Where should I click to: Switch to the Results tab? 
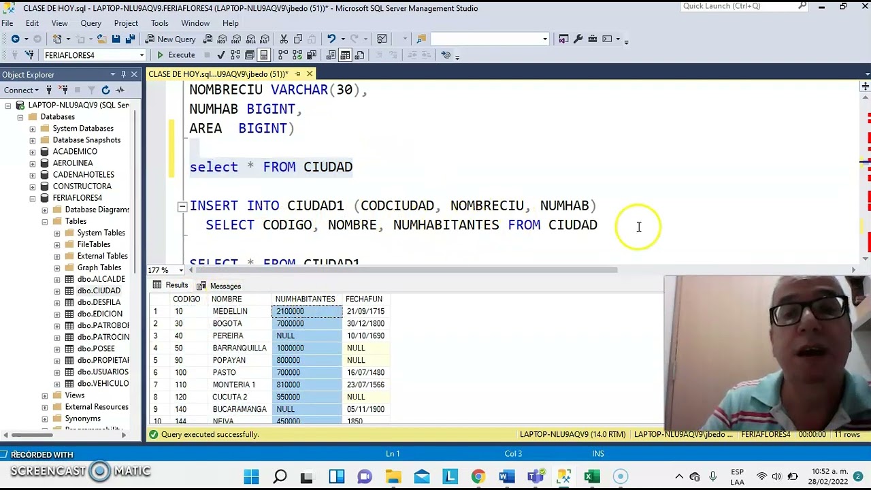coord(170,286)
